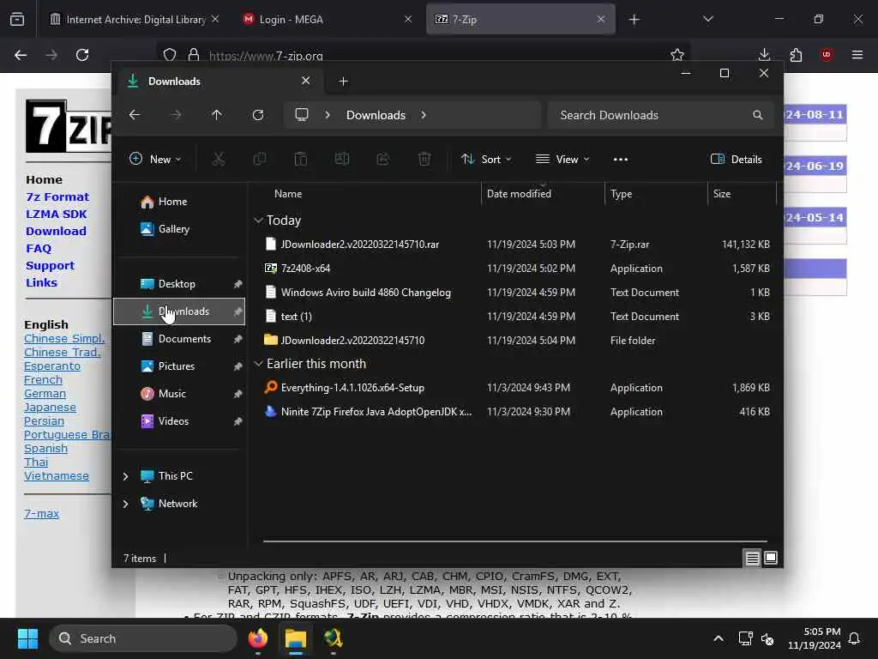Viewport: 878px width, 659px height.
Task: Go back in File Explorer
Action: 135,115
